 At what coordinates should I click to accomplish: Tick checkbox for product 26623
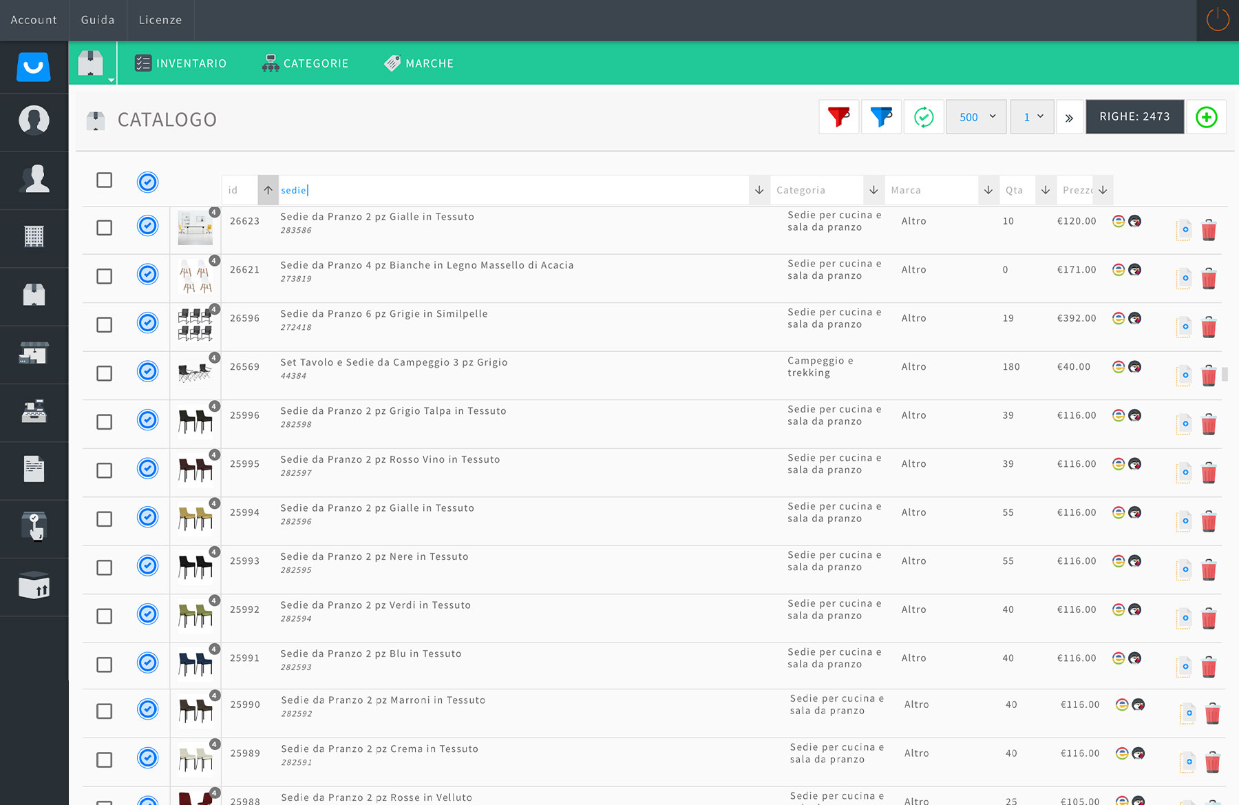click(104, 227)
